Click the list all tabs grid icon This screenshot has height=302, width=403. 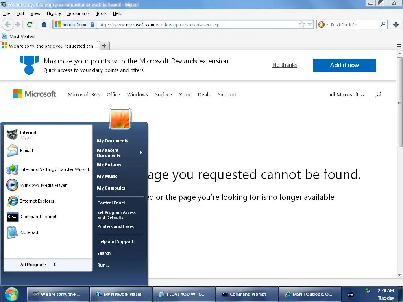tap(399, 46)
